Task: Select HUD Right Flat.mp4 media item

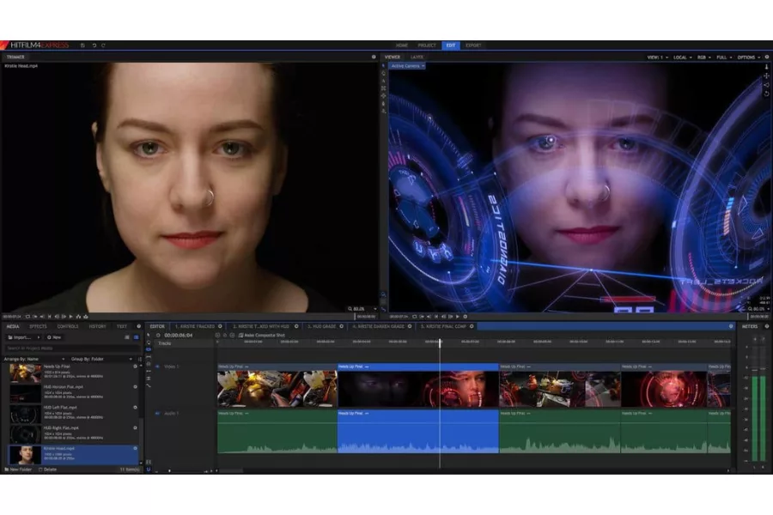Action: click(x=73, y=434)
